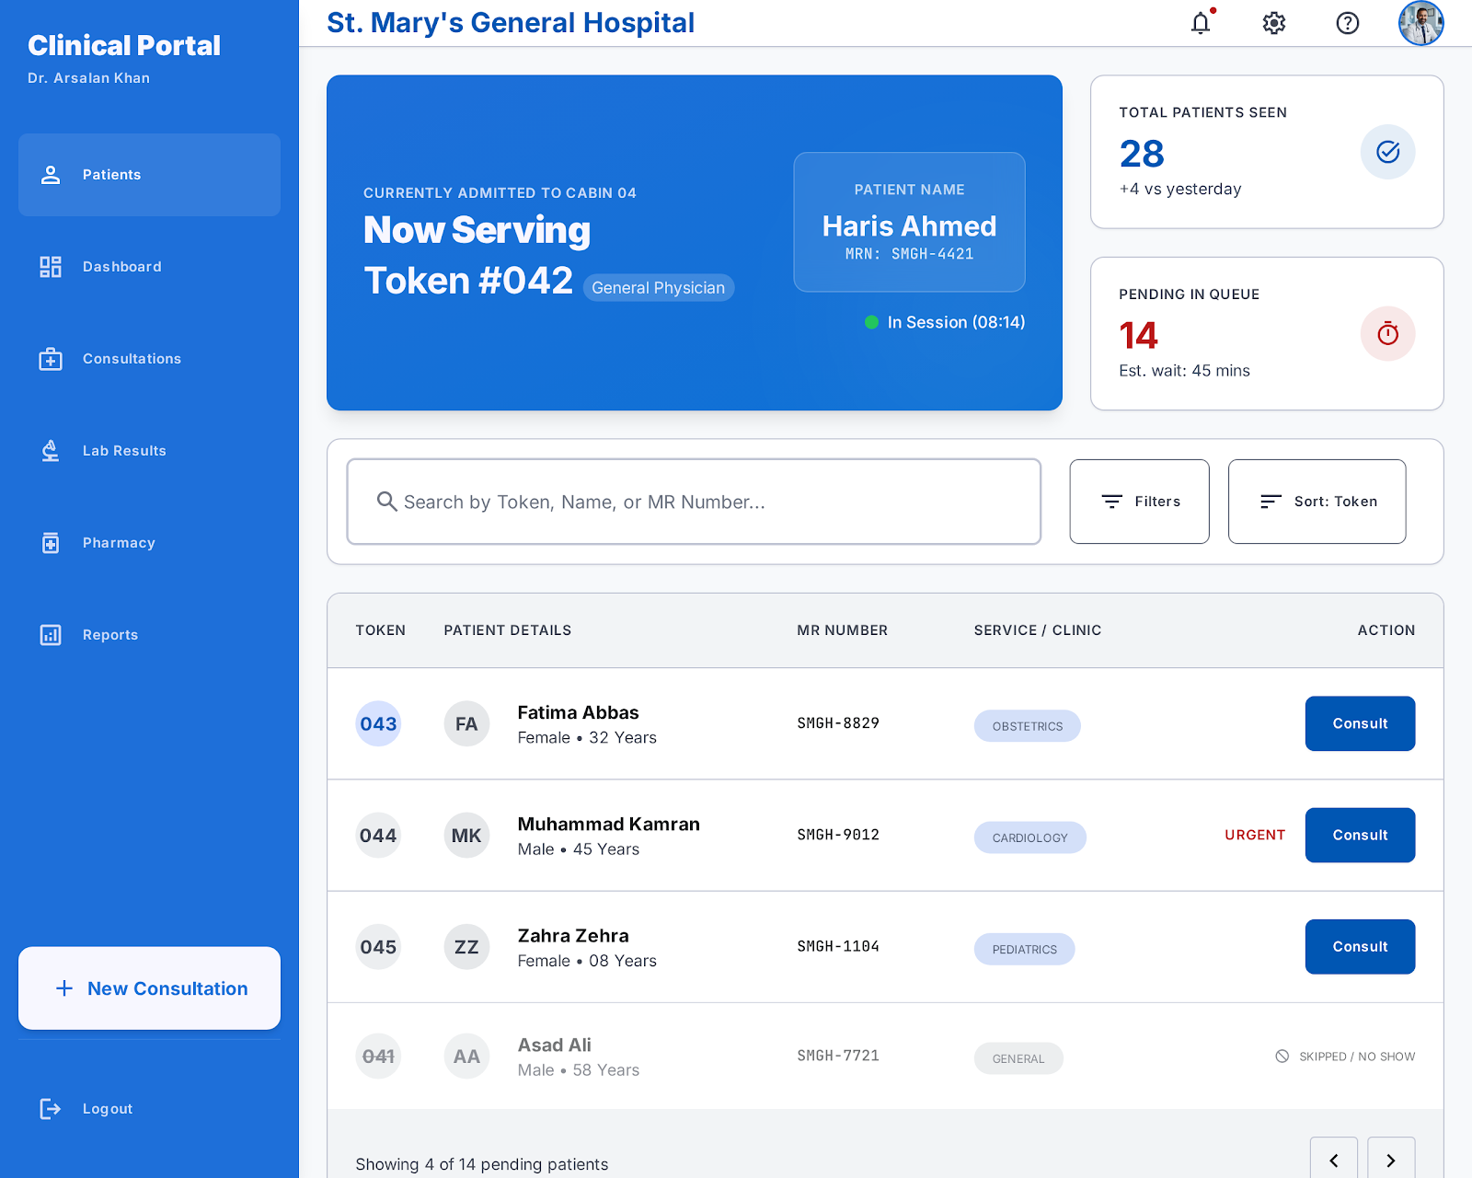Consult Muhammad Kamran
The height and width of the screenshot is (1178, 1472).
(1360, 835)
